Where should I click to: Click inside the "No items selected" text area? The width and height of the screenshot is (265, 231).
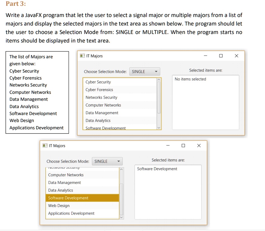pyautogui.click(x=206, y=103)
